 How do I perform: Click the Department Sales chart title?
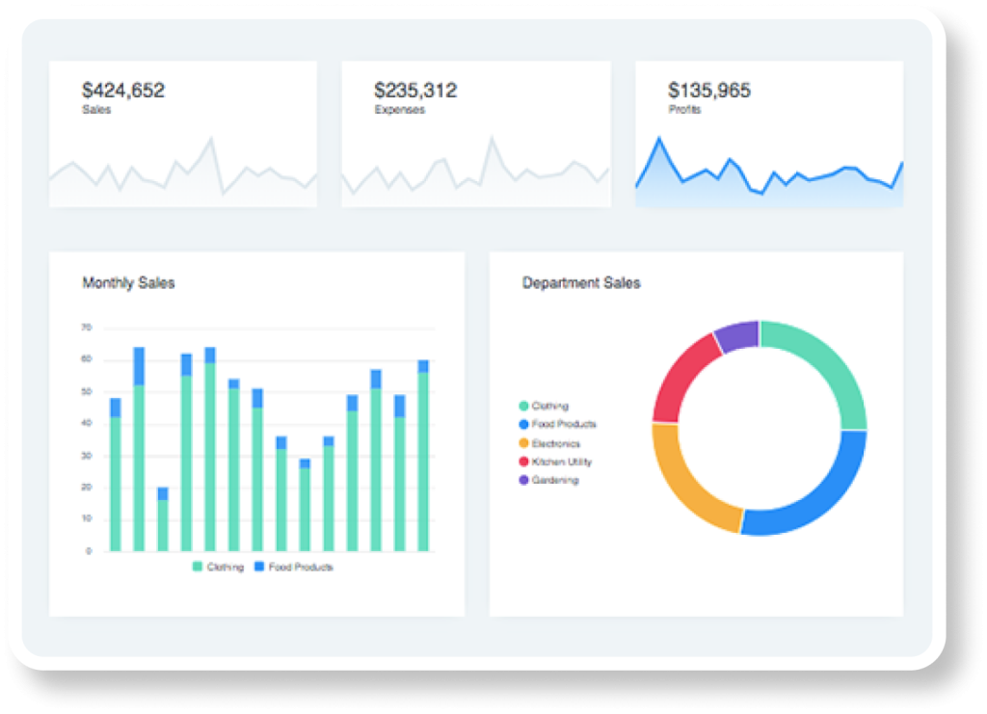581,283
